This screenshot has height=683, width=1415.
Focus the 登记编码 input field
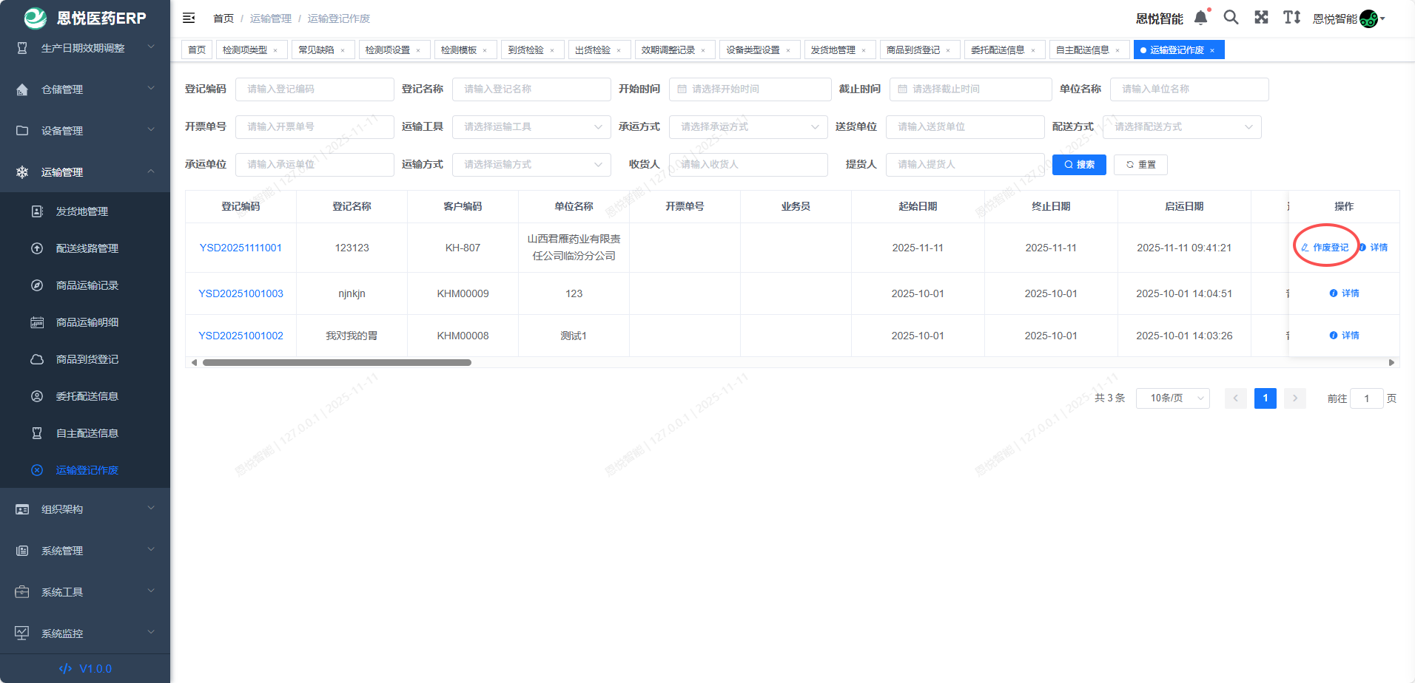click(x=315, y=89)
